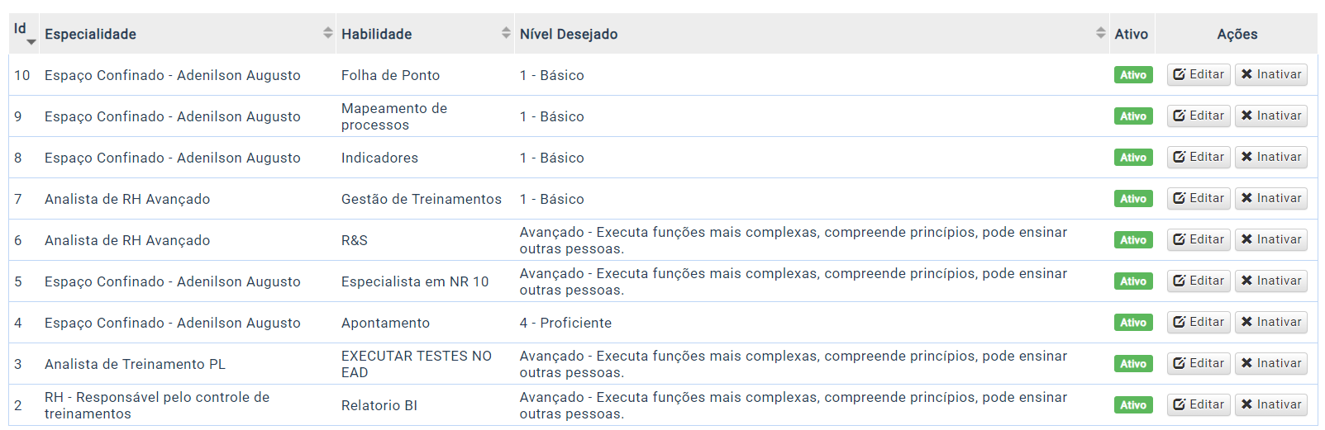Edit the Gestão de Treinamentos row
This screenshot has height=430, width=1325.
pyautogui.click(x=1199, y=198)
